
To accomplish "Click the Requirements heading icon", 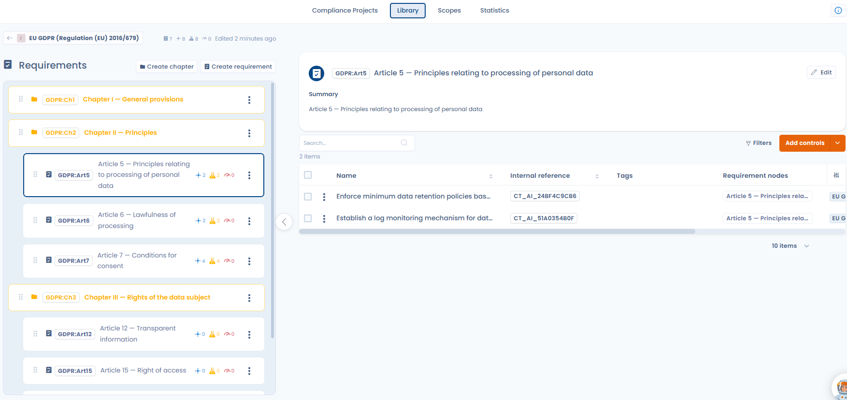I will 8,64.
